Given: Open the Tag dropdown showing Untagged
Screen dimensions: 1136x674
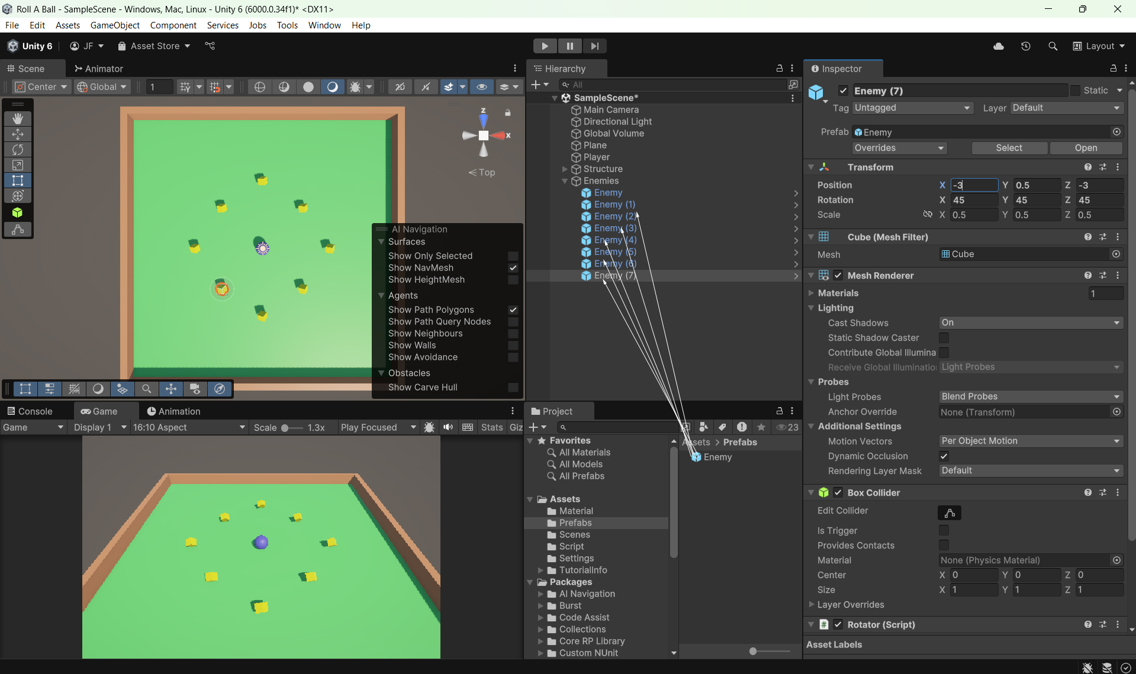Looking at the screenshot, I should [912, 108].
